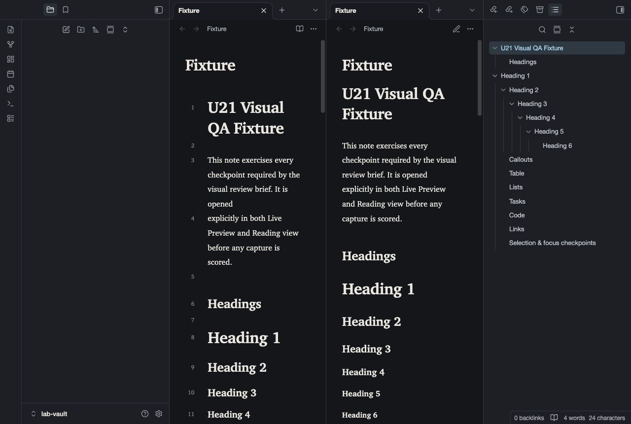Click the right pane vertical scrollbar
This screenshot has width=631, height=424.
480,78
